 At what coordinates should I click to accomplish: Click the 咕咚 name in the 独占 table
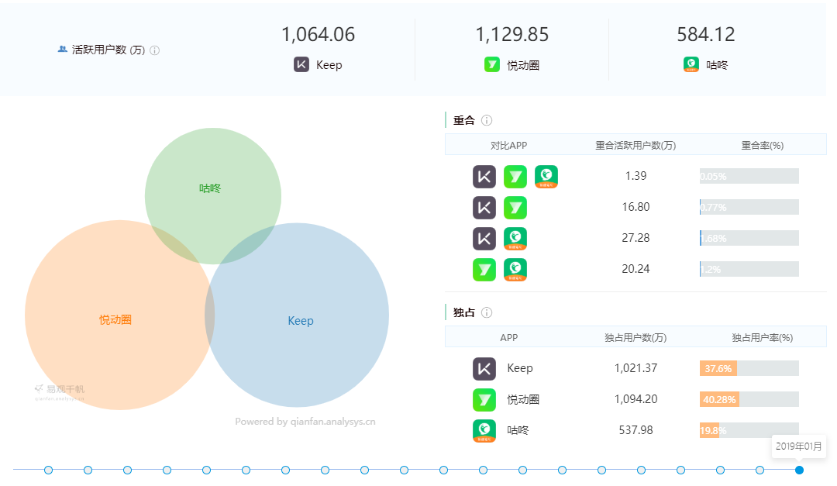[x=518, y=430]
